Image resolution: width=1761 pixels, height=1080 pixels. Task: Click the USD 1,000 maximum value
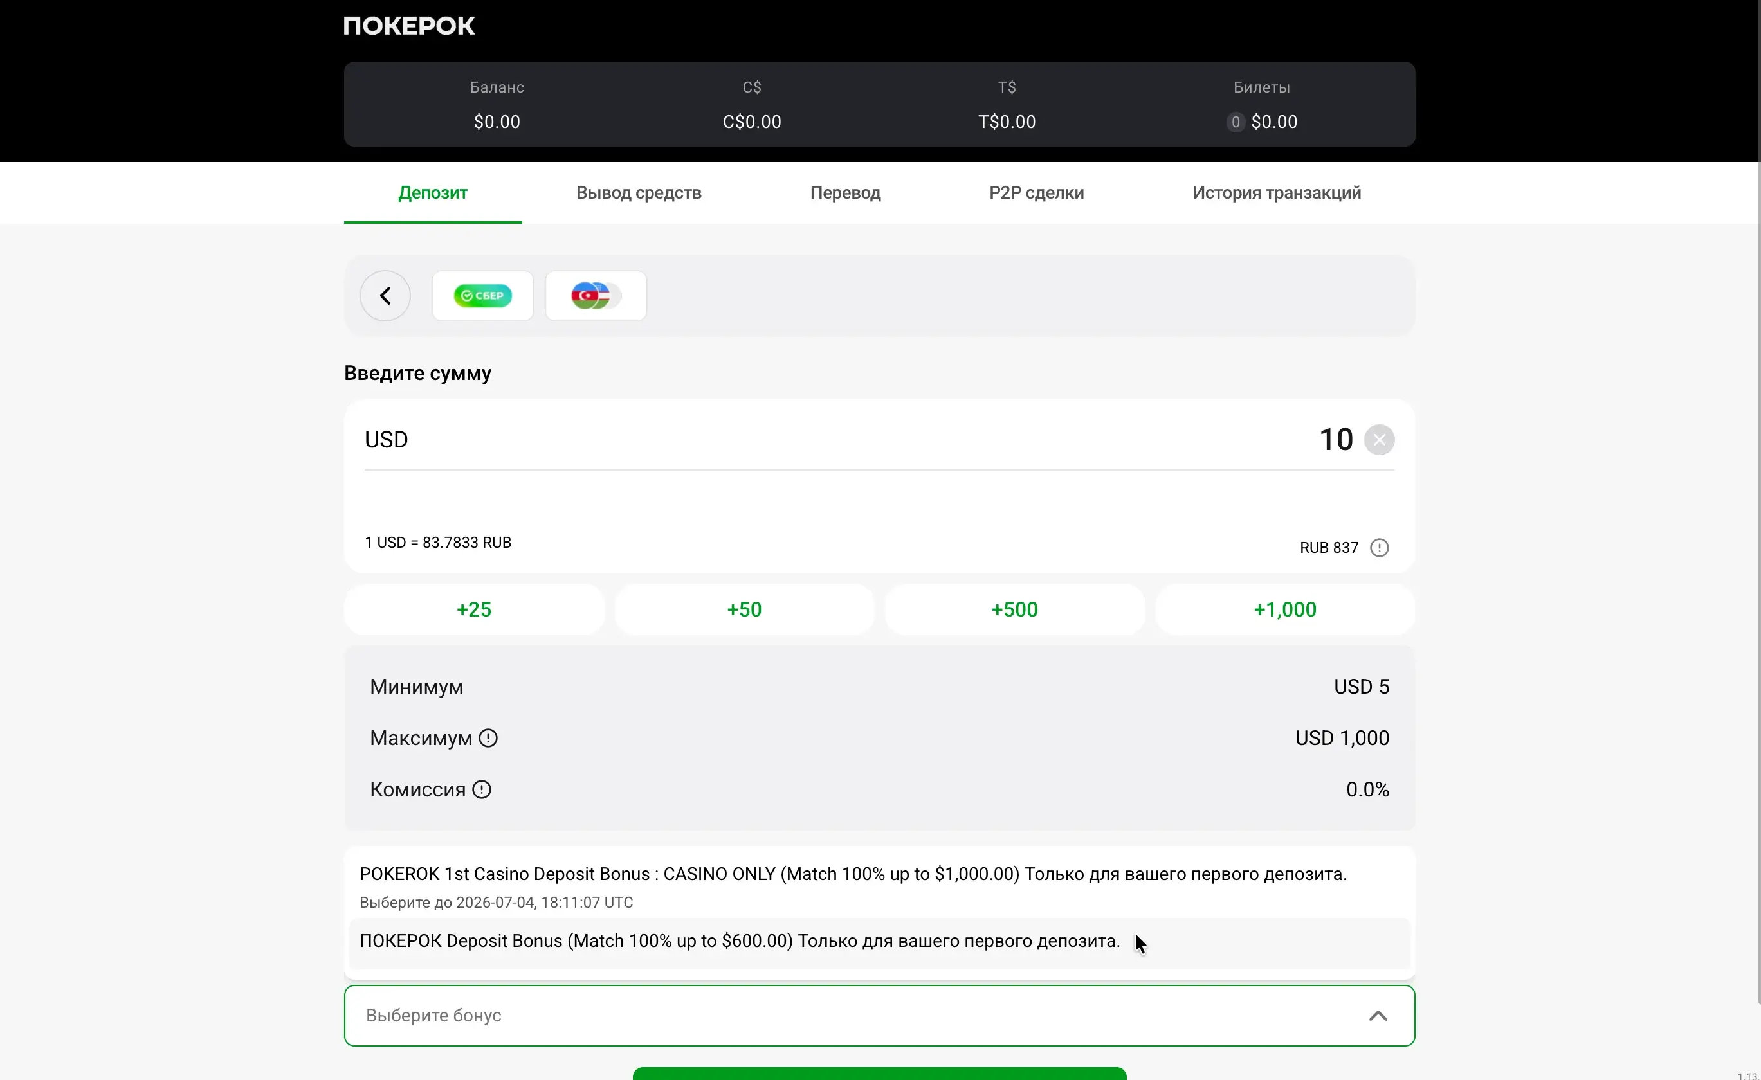point(1342,739)
